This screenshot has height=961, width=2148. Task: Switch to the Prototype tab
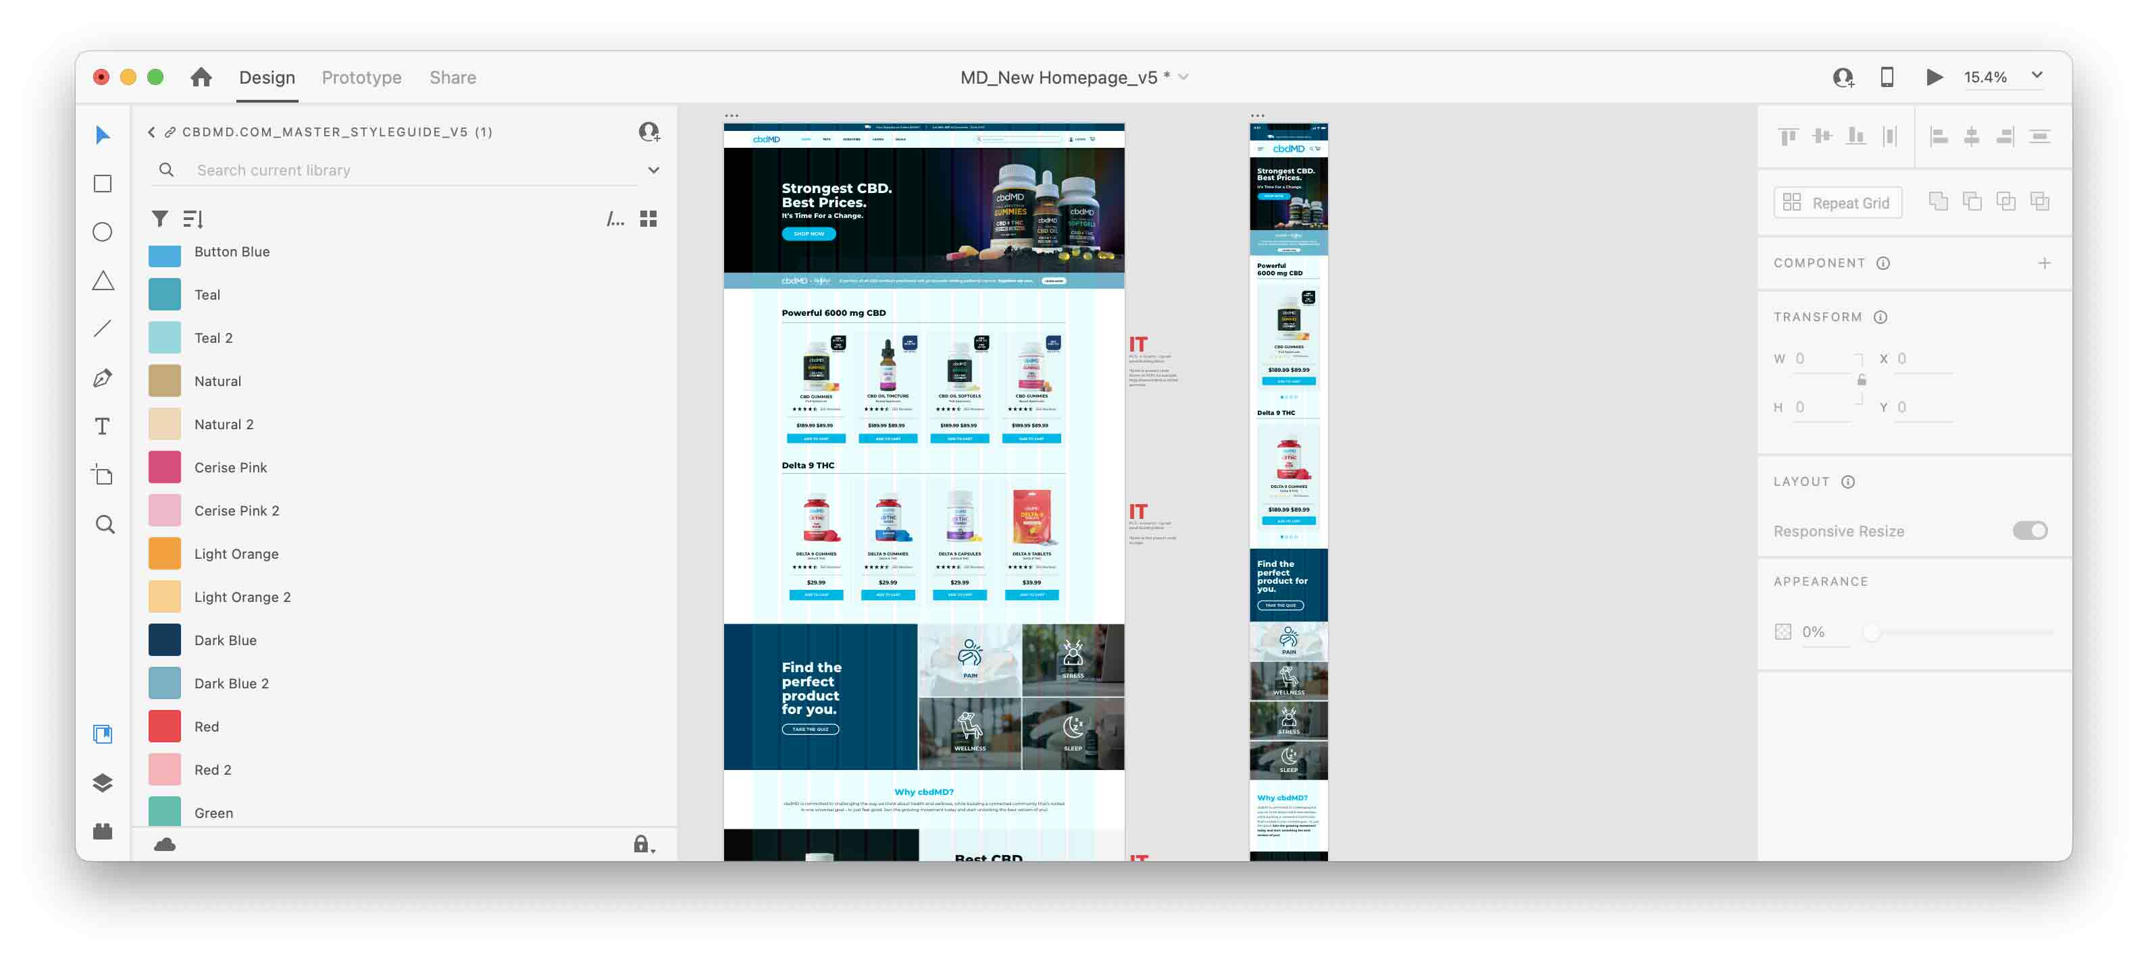tap(361, 78)
